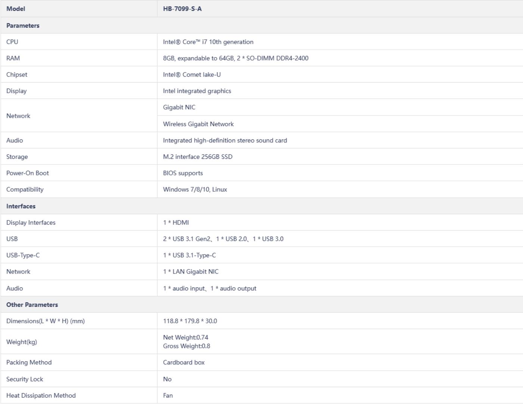Click the Network label beside LAN Gigabit NIC
Viewport: 523px width, 404px height.
(18, 272)
